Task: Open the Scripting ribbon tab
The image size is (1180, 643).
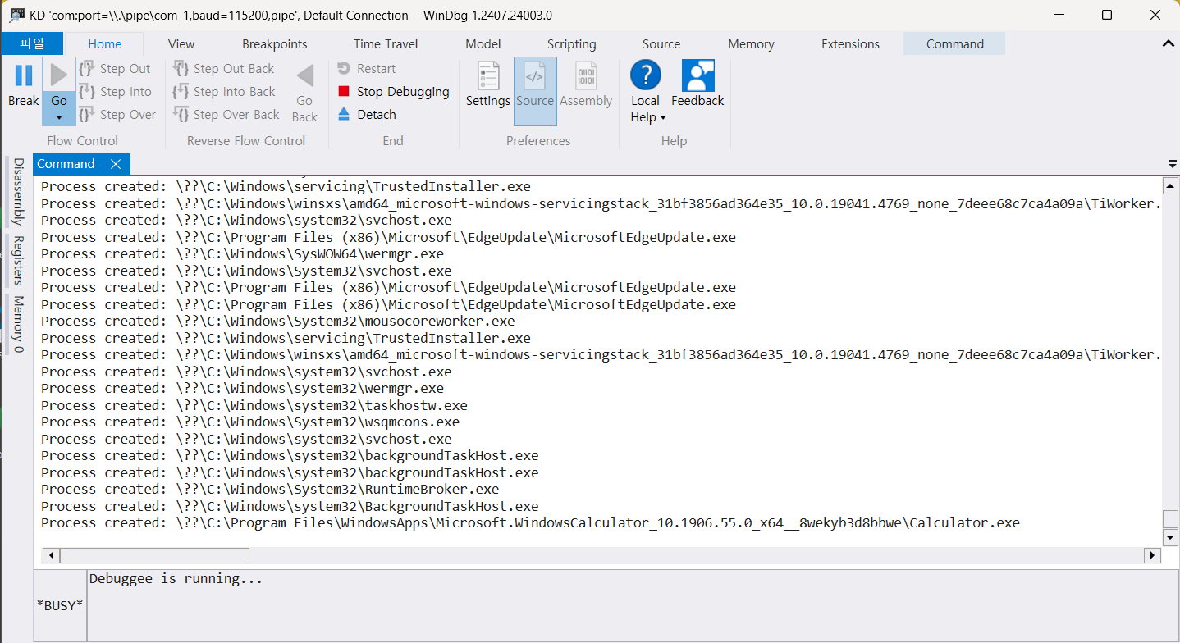Action: coord(571,44)
